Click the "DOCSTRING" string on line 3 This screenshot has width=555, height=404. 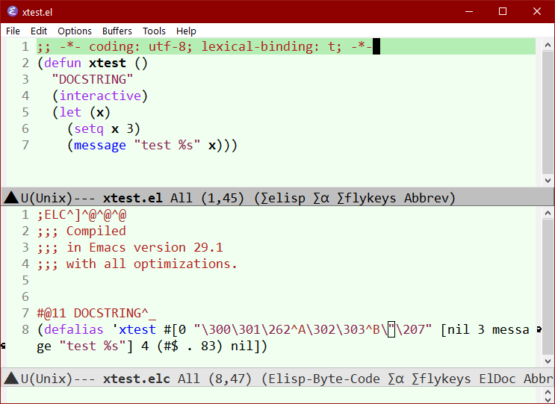coord(93,79)
